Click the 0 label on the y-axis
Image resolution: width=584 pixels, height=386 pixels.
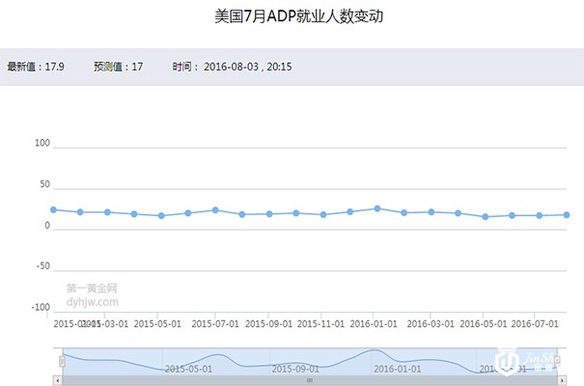(x=47, y=226)
